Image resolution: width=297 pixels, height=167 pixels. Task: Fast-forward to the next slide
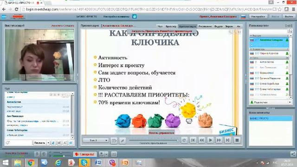tap(219, 140)
